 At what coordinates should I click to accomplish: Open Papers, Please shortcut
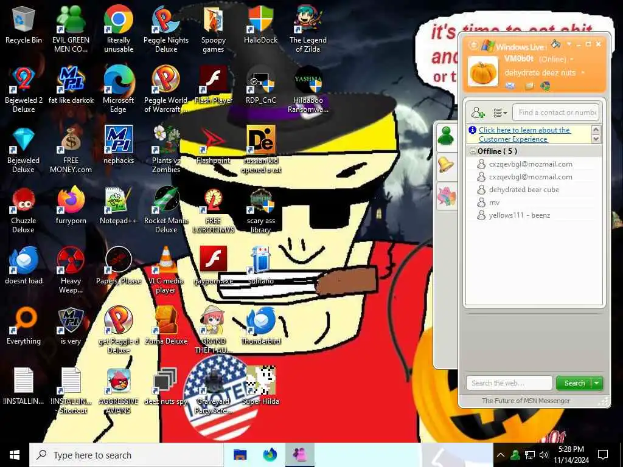tap(119, 266)
